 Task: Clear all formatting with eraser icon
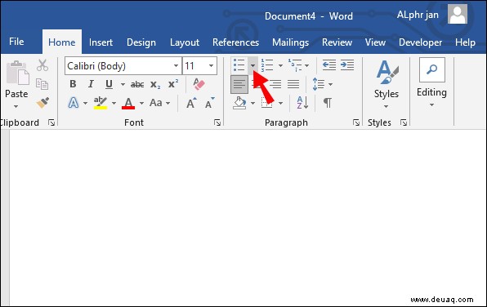coord(199,84)
